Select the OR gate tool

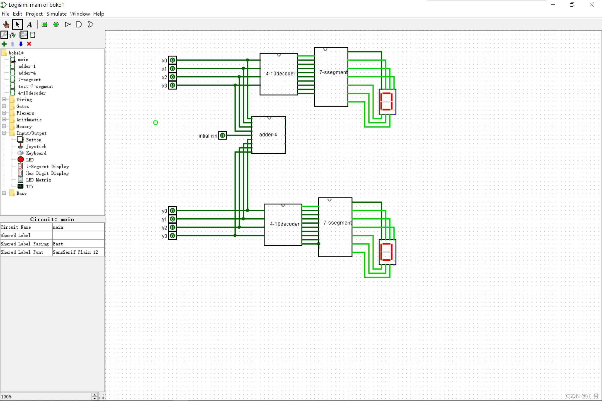(91, 25)
